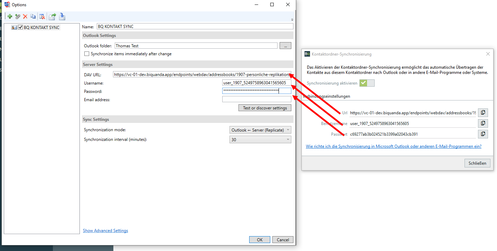497x251 pixels.
Task: Add a new sync profile with the green plus
Action: pos(10,17)
